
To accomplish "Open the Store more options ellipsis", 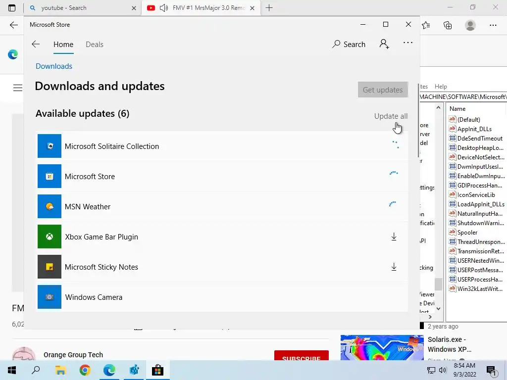I will pyautogui.click(x=408, y=43).
